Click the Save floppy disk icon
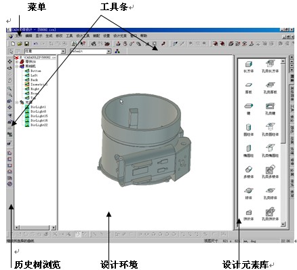Image resolution: width=297 pixels, height=270 pixels. tap(26, 43)
